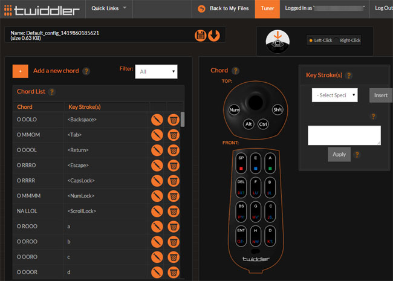Edit the Backspace chord row

(157, 120)
